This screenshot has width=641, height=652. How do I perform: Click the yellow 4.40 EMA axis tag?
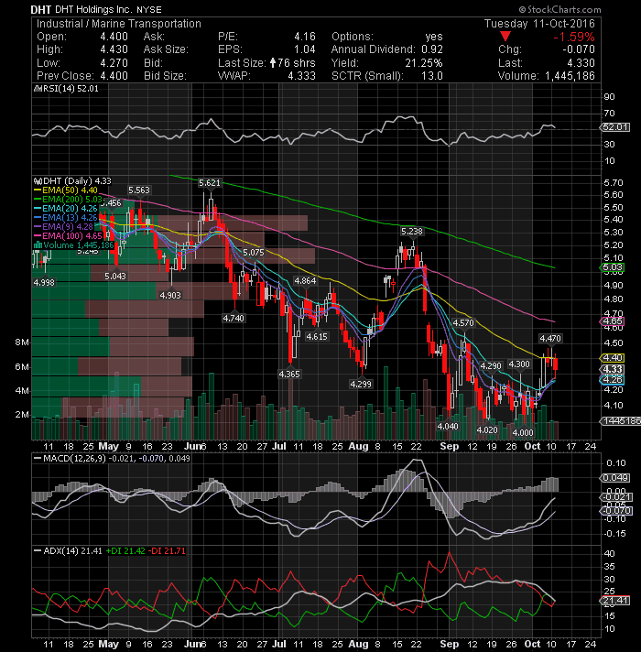612,358
